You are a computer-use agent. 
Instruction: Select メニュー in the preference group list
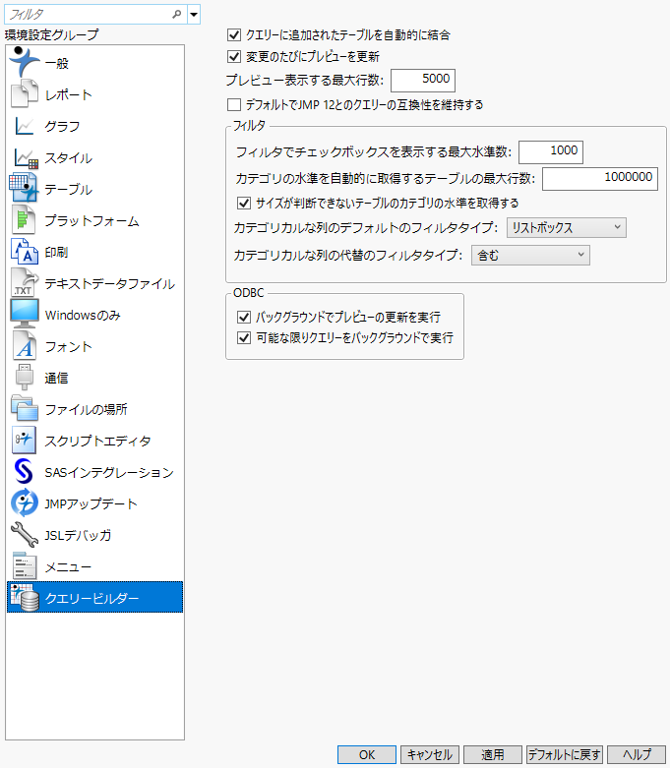pos(68,566)
